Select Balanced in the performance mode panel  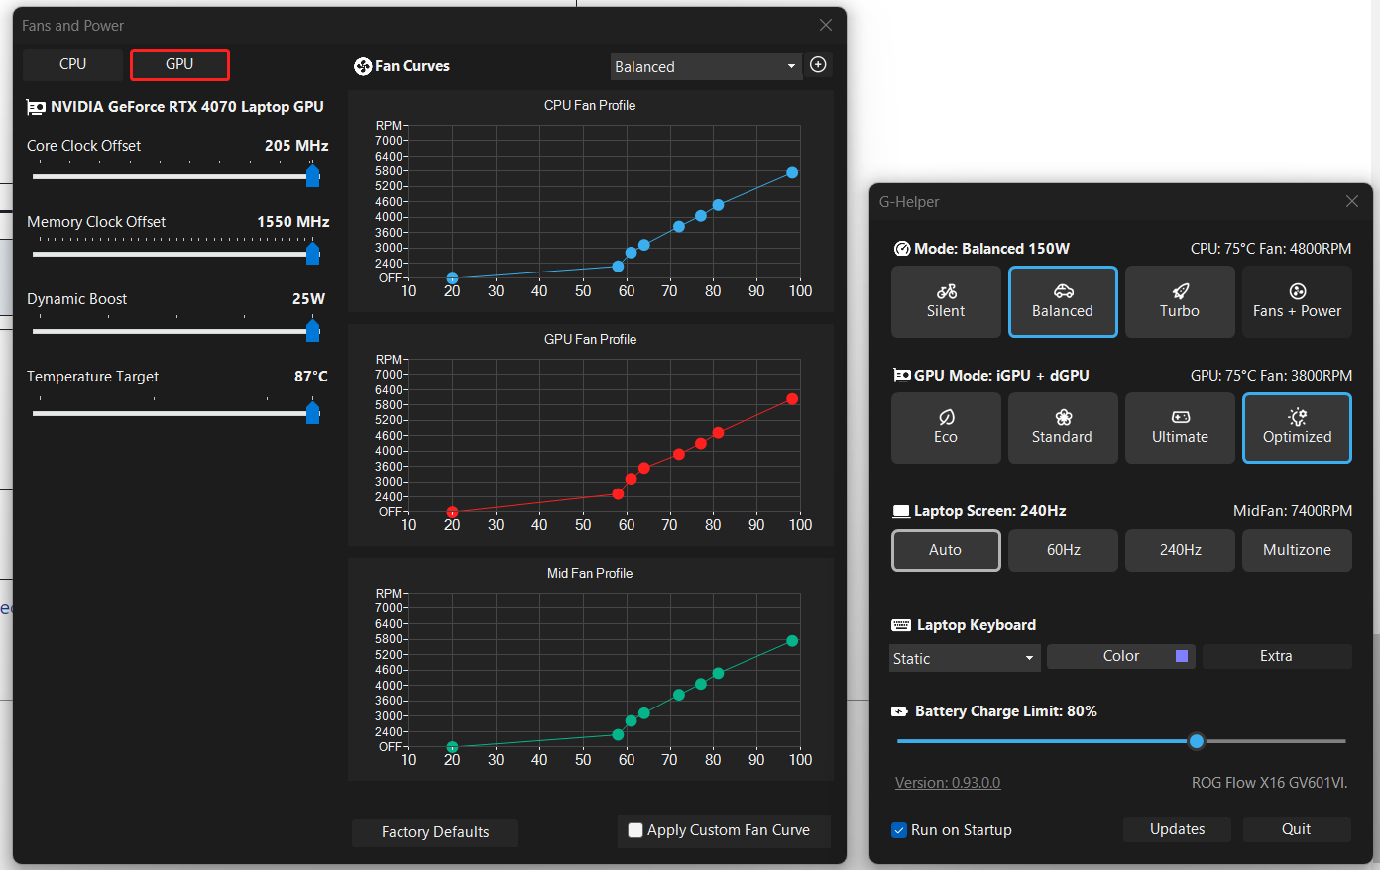coord(1063,301)
